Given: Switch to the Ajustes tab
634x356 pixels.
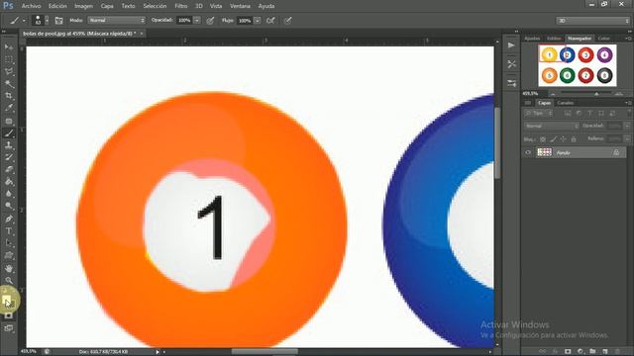Looking at the screenshot, I should point(532,39).
